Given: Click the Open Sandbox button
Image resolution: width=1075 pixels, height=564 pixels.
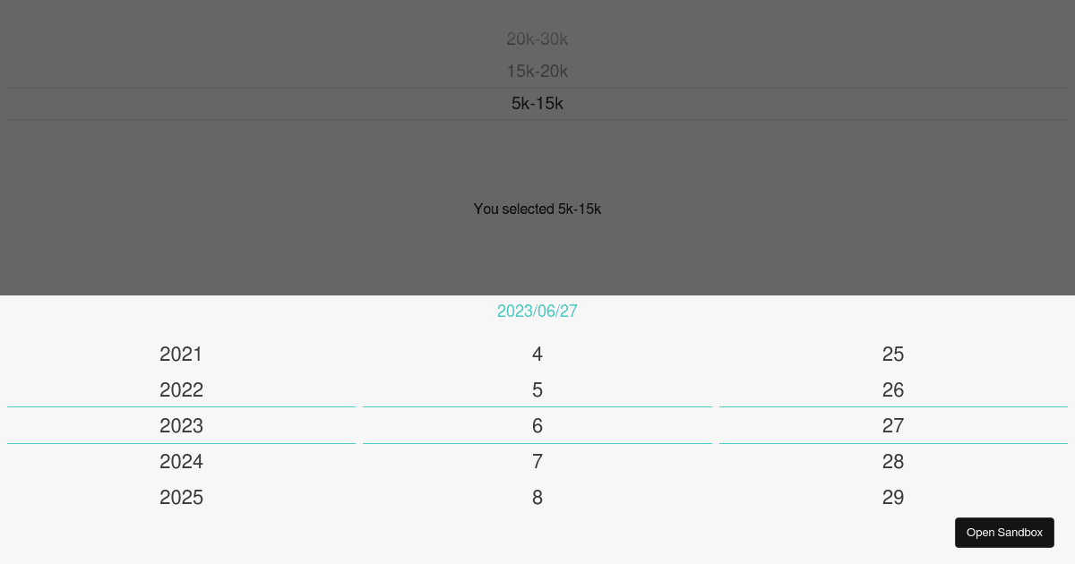Looking at the screenshot, I should pos(1004,533).
